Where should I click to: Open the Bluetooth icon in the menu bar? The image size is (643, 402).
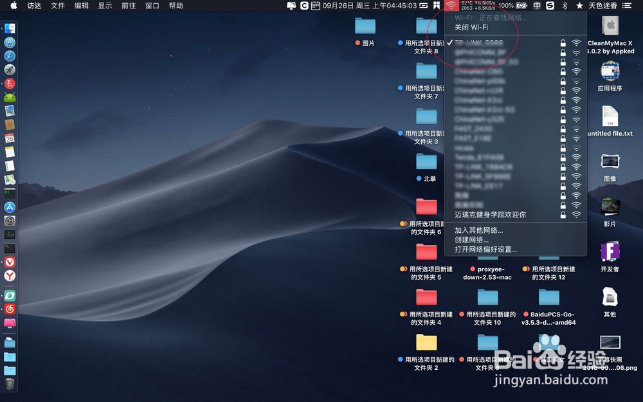point(565,6)
